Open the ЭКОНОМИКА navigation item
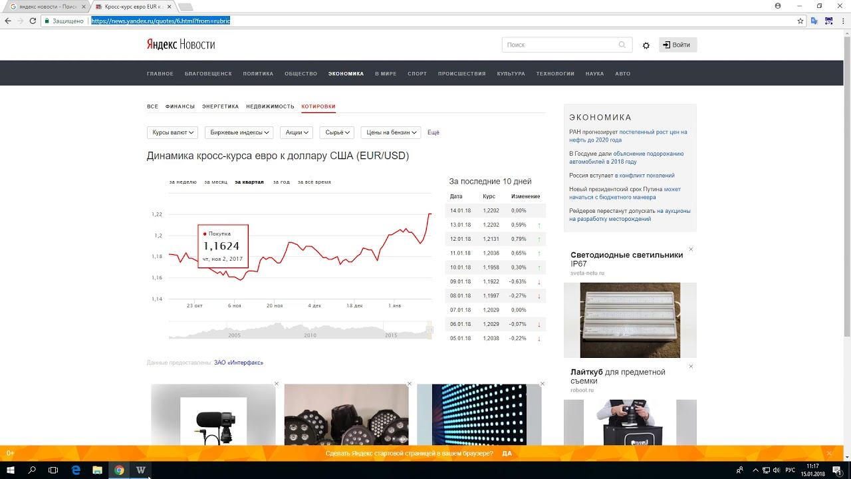The width and height of the screenshot is (851, 479). click(x=346, y=74)
